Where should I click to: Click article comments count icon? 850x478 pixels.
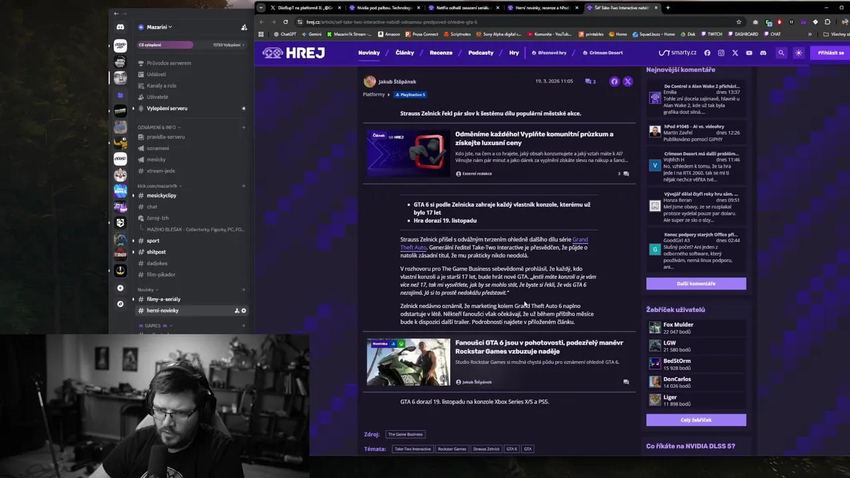[x=590, y=82]
